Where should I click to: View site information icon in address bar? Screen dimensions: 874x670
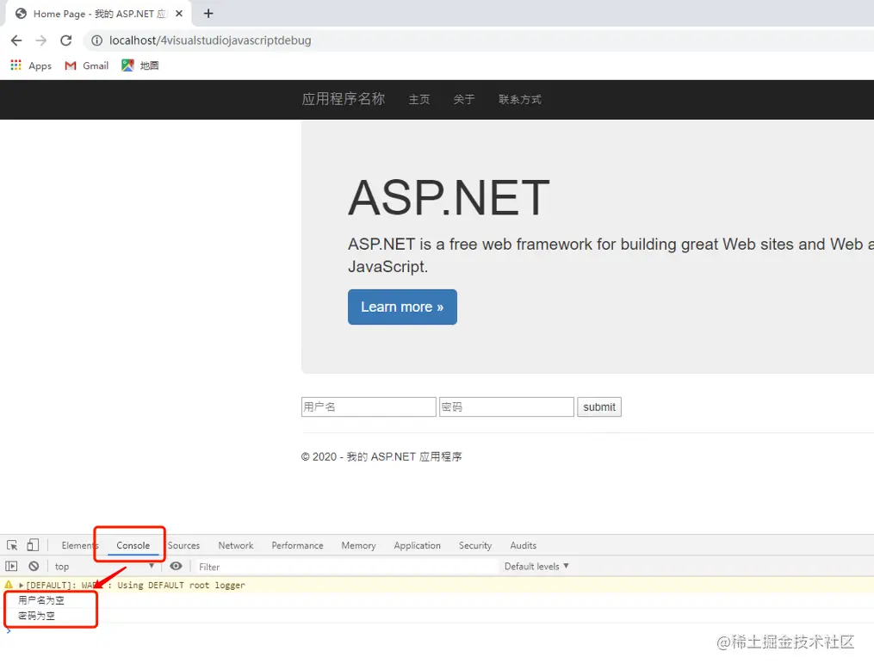(x=97, y=40)
